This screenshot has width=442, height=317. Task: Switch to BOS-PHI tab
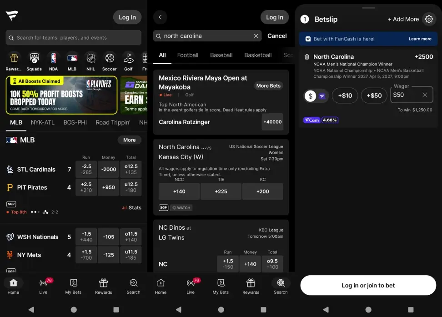[x=75, y=122]
